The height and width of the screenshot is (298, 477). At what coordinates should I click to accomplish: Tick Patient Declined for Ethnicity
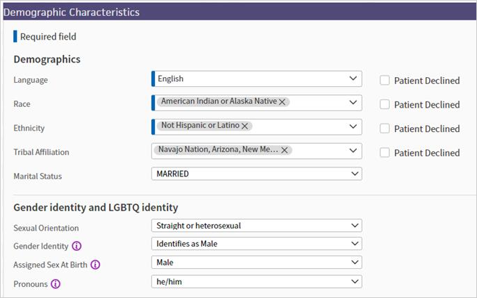pyautogui.click(x=385, y=129)
